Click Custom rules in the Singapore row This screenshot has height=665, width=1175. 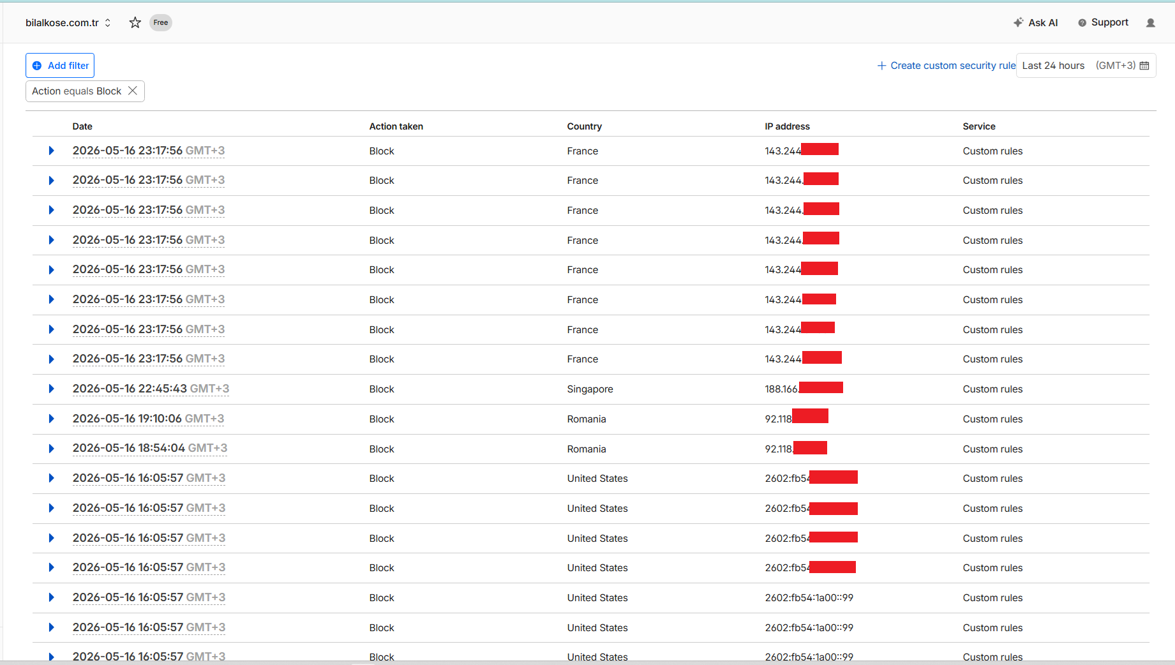pos(992,389)
